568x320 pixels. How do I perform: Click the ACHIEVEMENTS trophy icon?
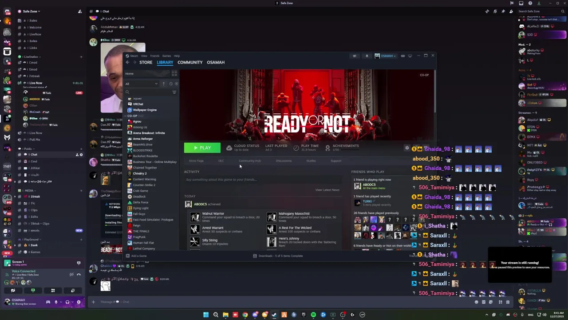[x=327, y=148]
